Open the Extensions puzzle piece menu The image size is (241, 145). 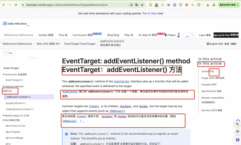(x=199, y=5)
